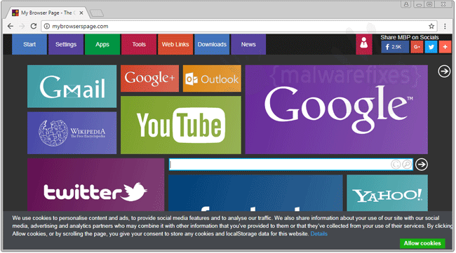Image resolution: width=456 pixels, height=253 pixels.
Task: Open the YouTube tile
Action: tap(180, 125)
